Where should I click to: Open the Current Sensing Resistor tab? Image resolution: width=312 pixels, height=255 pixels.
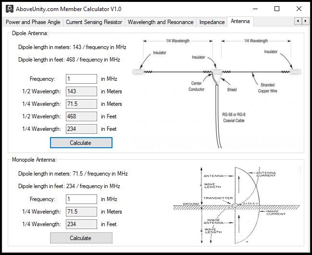94,22
